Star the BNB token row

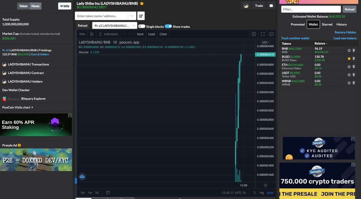349,50
